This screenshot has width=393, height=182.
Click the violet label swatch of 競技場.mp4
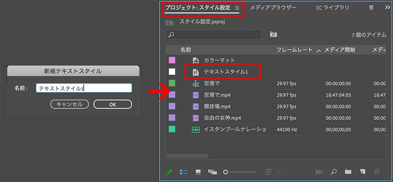(172, 106)
